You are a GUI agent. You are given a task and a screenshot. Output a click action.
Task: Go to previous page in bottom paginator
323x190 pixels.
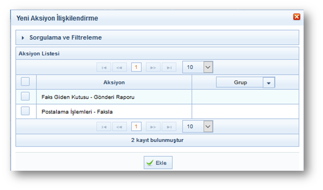(119, 127)
